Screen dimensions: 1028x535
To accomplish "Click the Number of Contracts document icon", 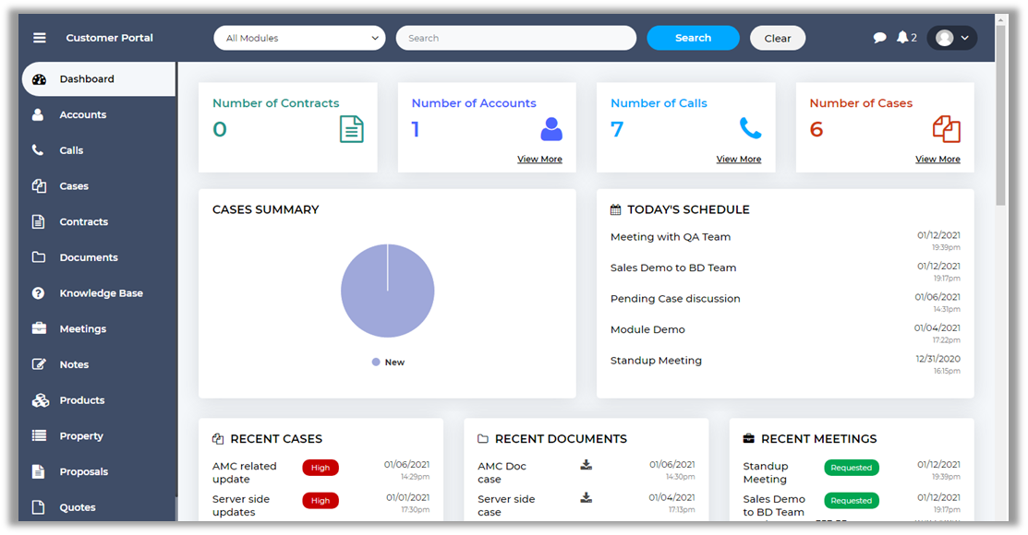I will click(x=352, y=129).
